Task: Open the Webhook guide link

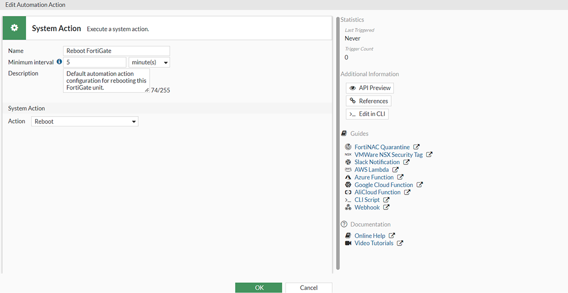Action: (367, 207)
